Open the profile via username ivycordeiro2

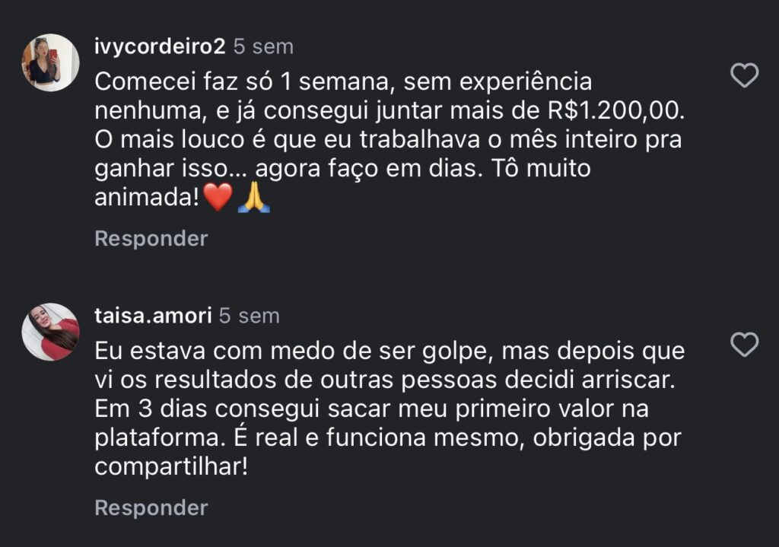(x=160, y=46)
